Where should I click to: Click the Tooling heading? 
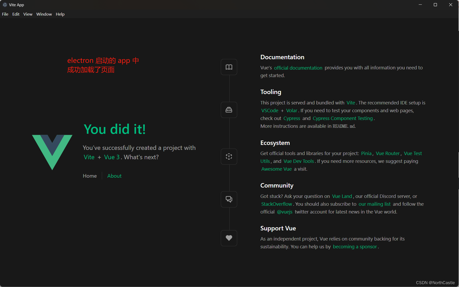point(271,92)
